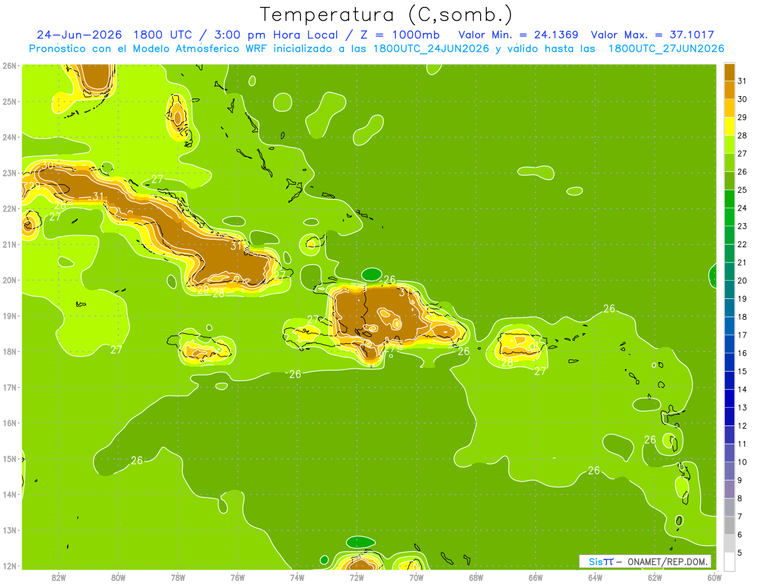Click the 'ONAMET/REP.DOM.' credit label
This screenshot has height=586, width=759.
(x=669, y=561)
